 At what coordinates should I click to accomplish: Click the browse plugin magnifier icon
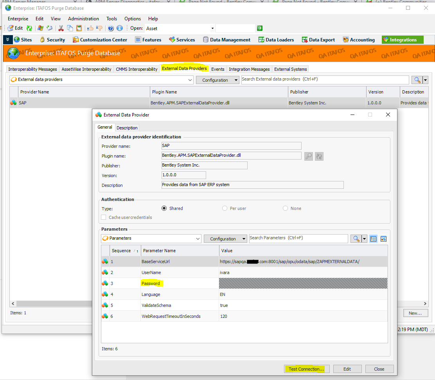[x=309, y=156]
